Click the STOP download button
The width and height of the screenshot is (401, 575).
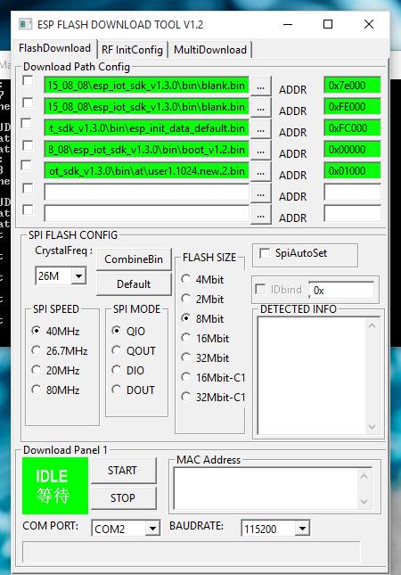124,498
